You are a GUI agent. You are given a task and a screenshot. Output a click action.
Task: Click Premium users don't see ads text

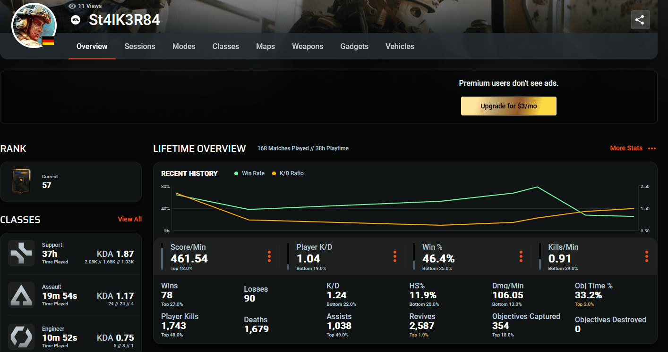509,83
